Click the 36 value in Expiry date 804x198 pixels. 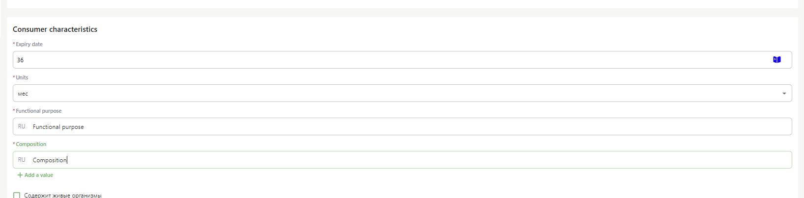tap(20, 60)
